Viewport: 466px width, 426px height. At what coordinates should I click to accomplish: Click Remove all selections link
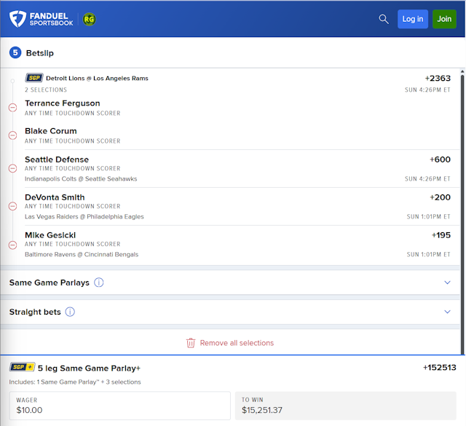tap(237, 343)
